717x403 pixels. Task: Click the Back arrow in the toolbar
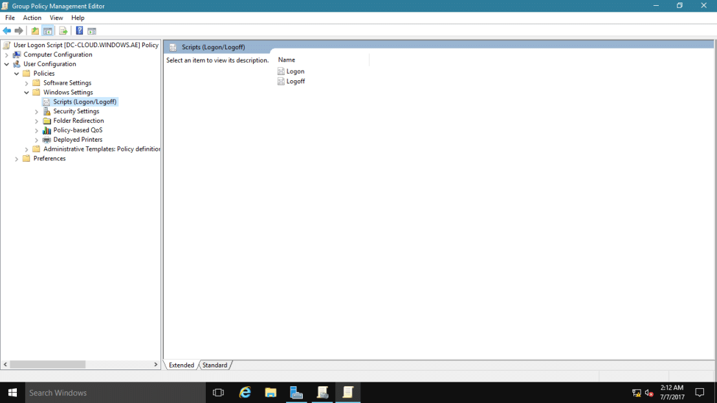pos(7,30)
